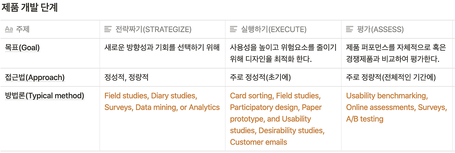Click text icon beside 평가(ASSESS)
This screenshot has width=455, height=153.
(x=350, y=29)
